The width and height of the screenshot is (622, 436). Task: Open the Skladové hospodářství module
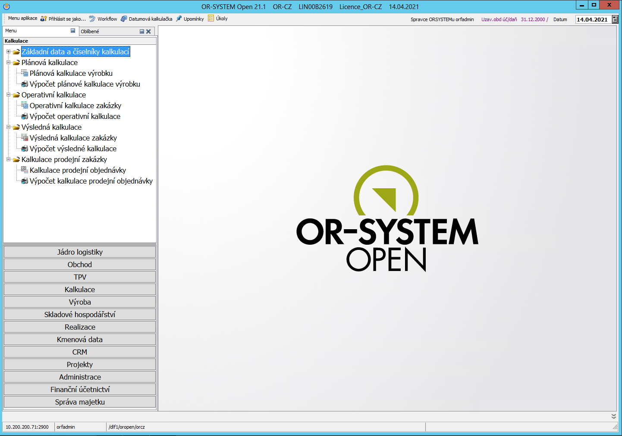click(x=80, y=315)
